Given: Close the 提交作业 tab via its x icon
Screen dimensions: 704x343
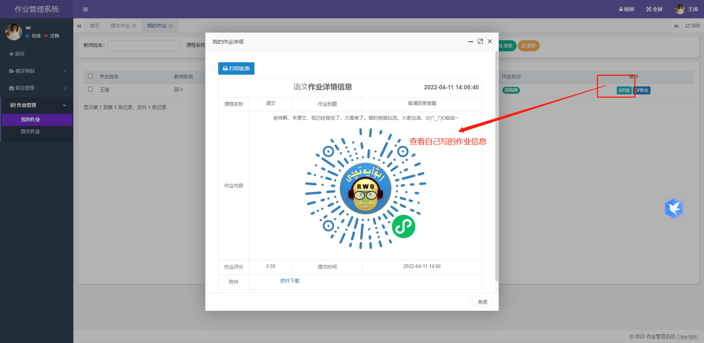Looking at the screenshot, I should tap(134, 26).
